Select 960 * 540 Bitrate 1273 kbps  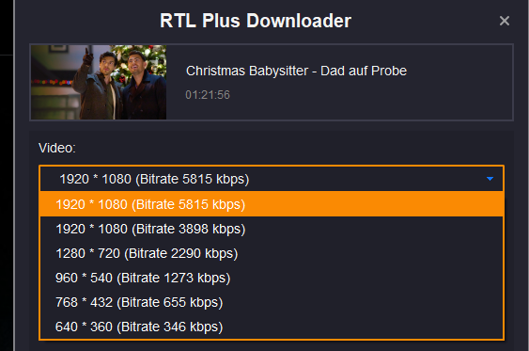point(272,278)
